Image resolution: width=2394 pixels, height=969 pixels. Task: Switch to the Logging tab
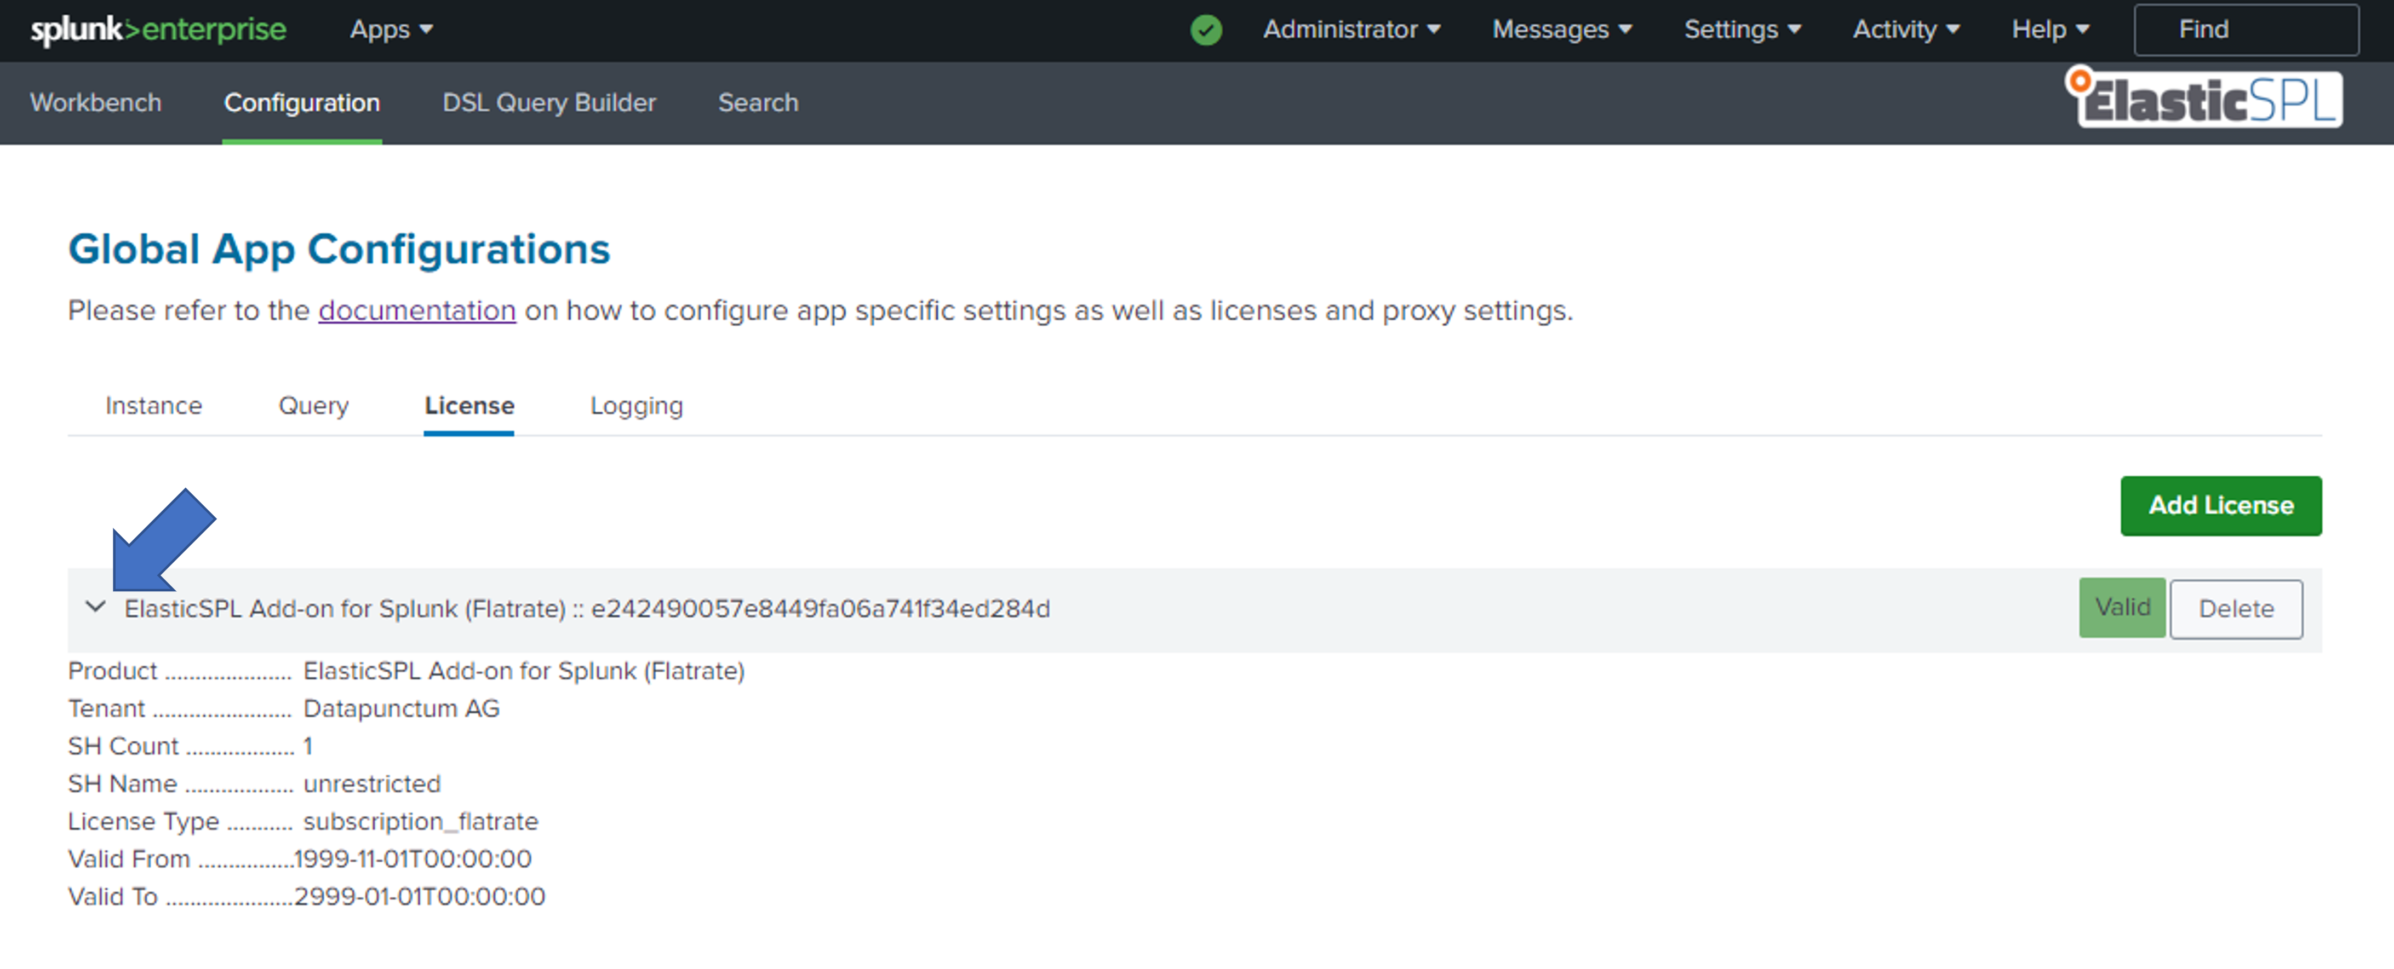[x=635, y=406]
